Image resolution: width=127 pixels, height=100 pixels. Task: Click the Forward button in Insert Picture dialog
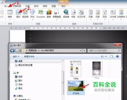point(17,51)
